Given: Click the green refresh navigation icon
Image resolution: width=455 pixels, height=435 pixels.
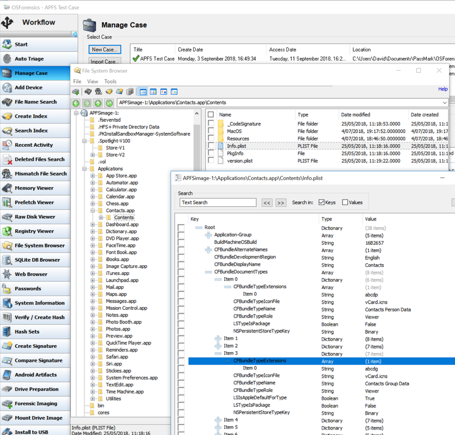Looking at the screenshot, I should pos(109,103).
